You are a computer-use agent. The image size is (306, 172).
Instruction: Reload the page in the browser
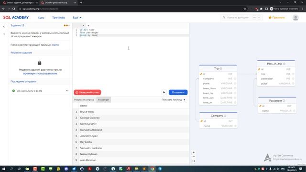tap(14, 9)
